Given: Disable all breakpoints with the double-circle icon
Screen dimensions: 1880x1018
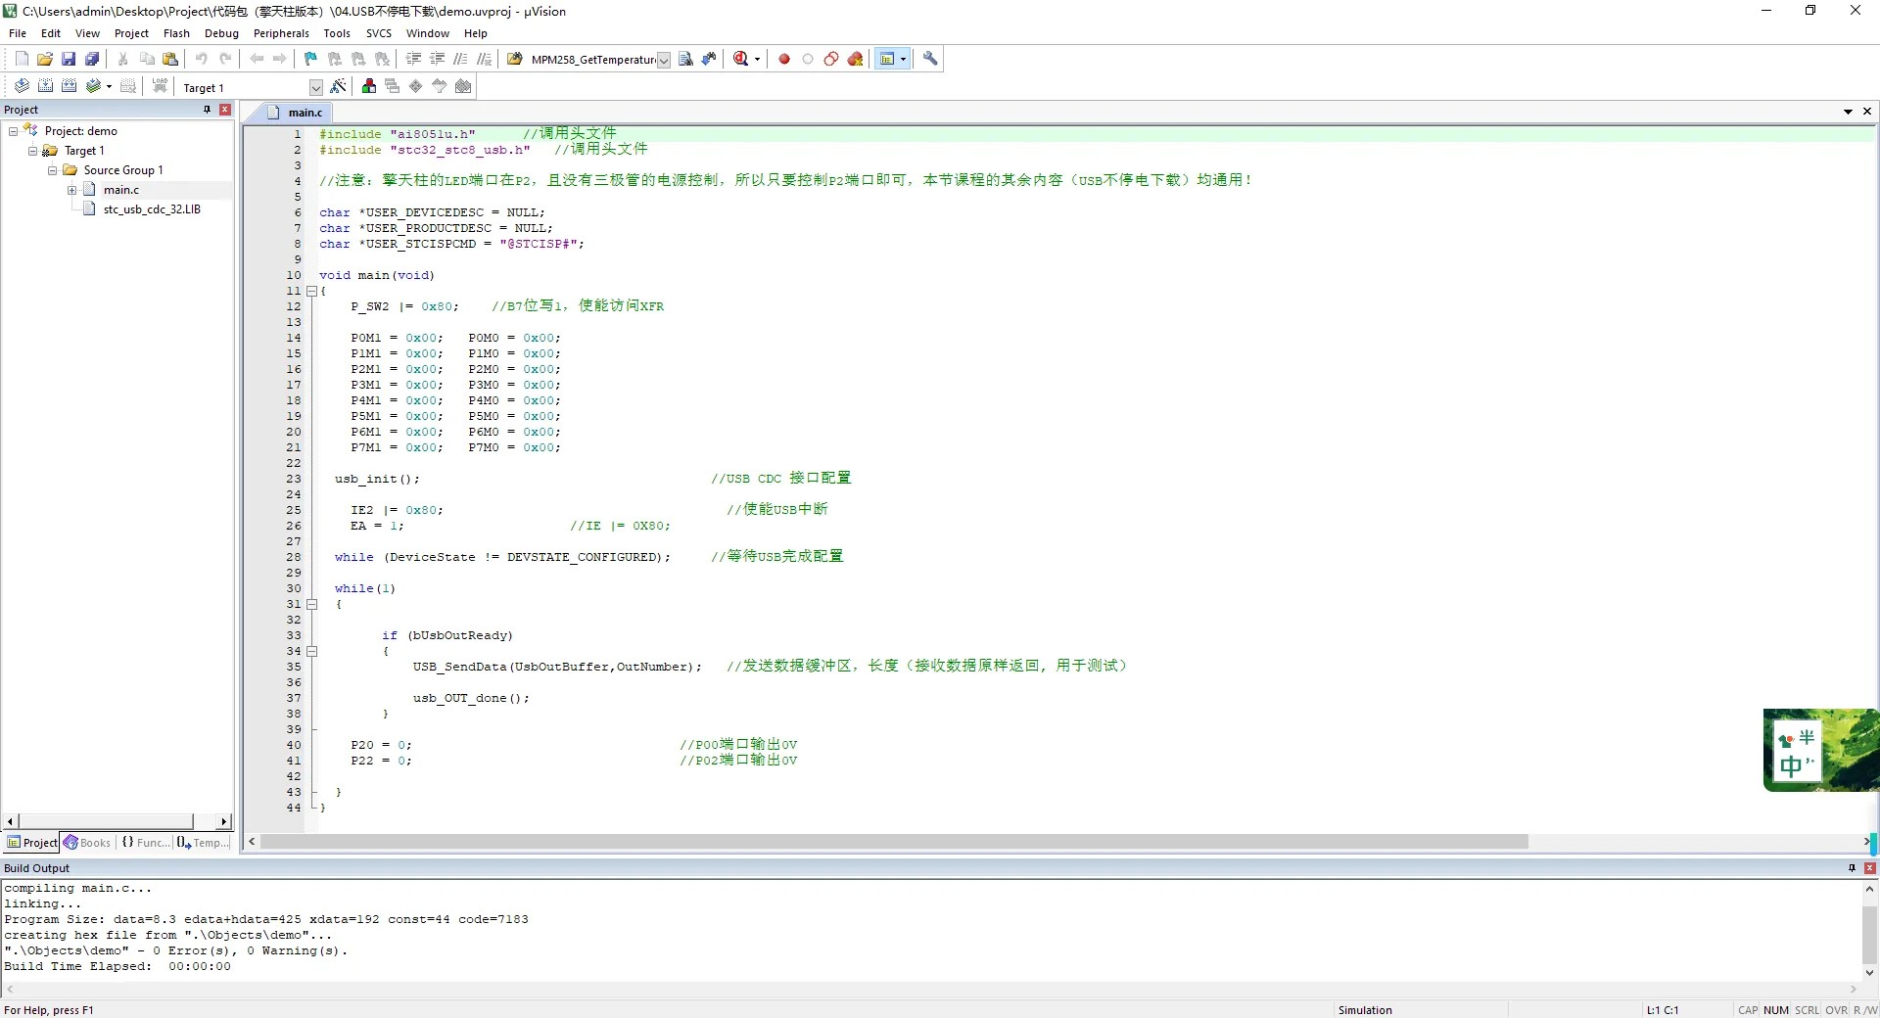Looking at the screenshot, I should coord(830,59).
